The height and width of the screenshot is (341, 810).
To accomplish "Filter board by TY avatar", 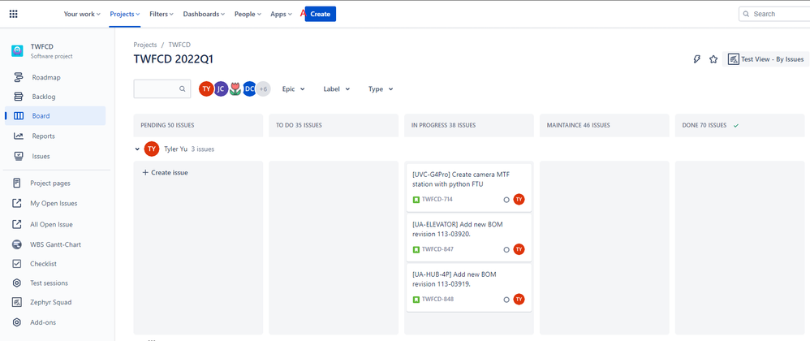I will click(x=206, y=89).
